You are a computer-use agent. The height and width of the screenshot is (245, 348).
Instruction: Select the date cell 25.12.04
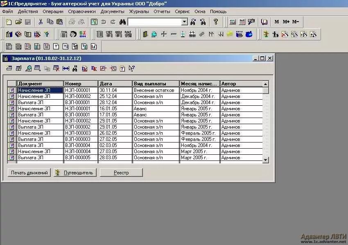coord(115,96)
